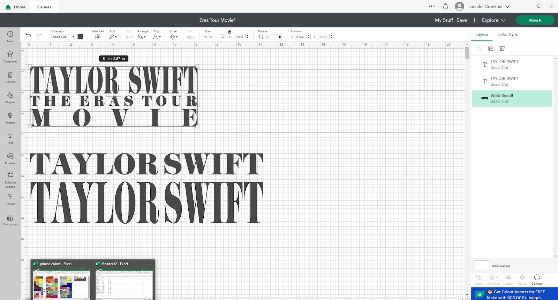Open the Templates panel
Viewport: 558px width, 300px height.
click(x=10, y=54)
